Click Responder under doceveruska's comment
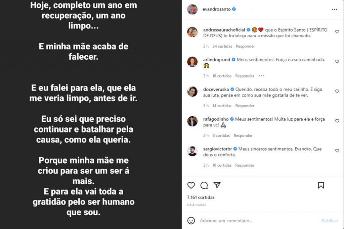 (245, 106)
